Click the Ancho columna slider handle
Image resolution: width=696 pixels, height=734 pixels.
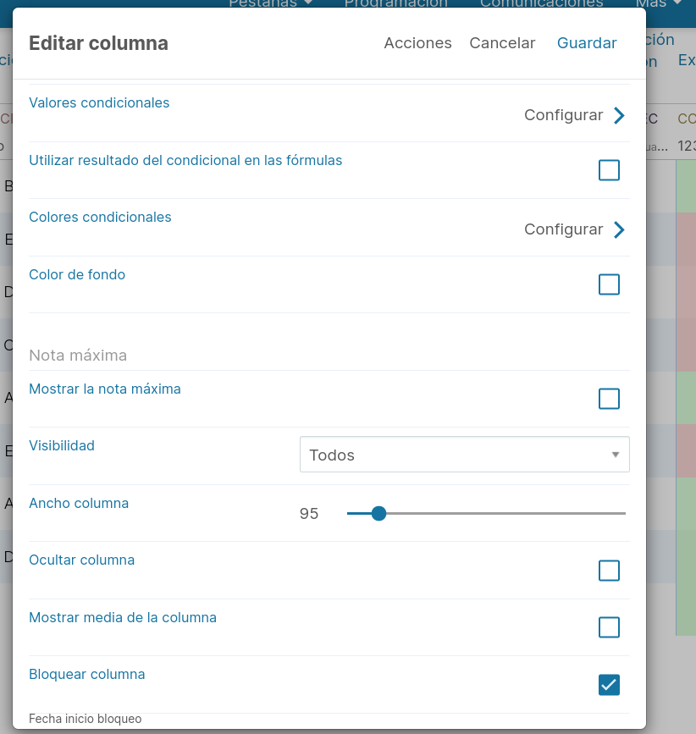pos(378,514)
